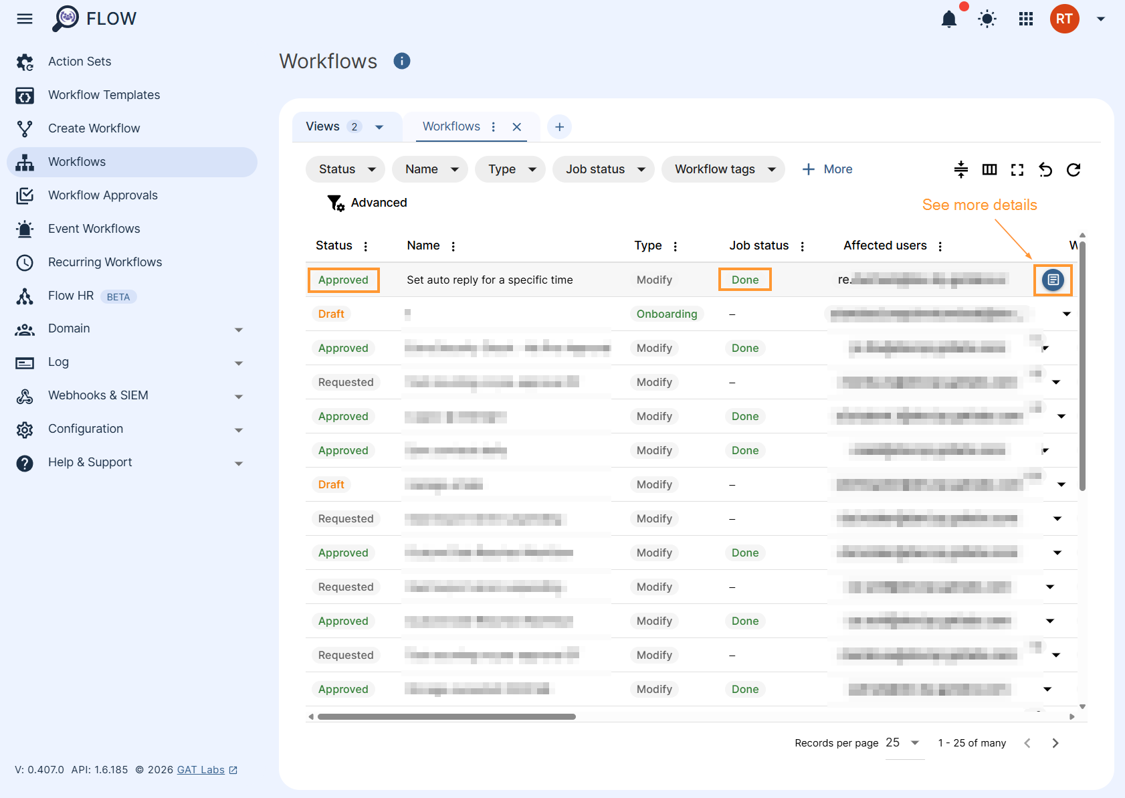Open the GAT Labs link in footer
The image size is (1125, 798).
pos(201,769)
